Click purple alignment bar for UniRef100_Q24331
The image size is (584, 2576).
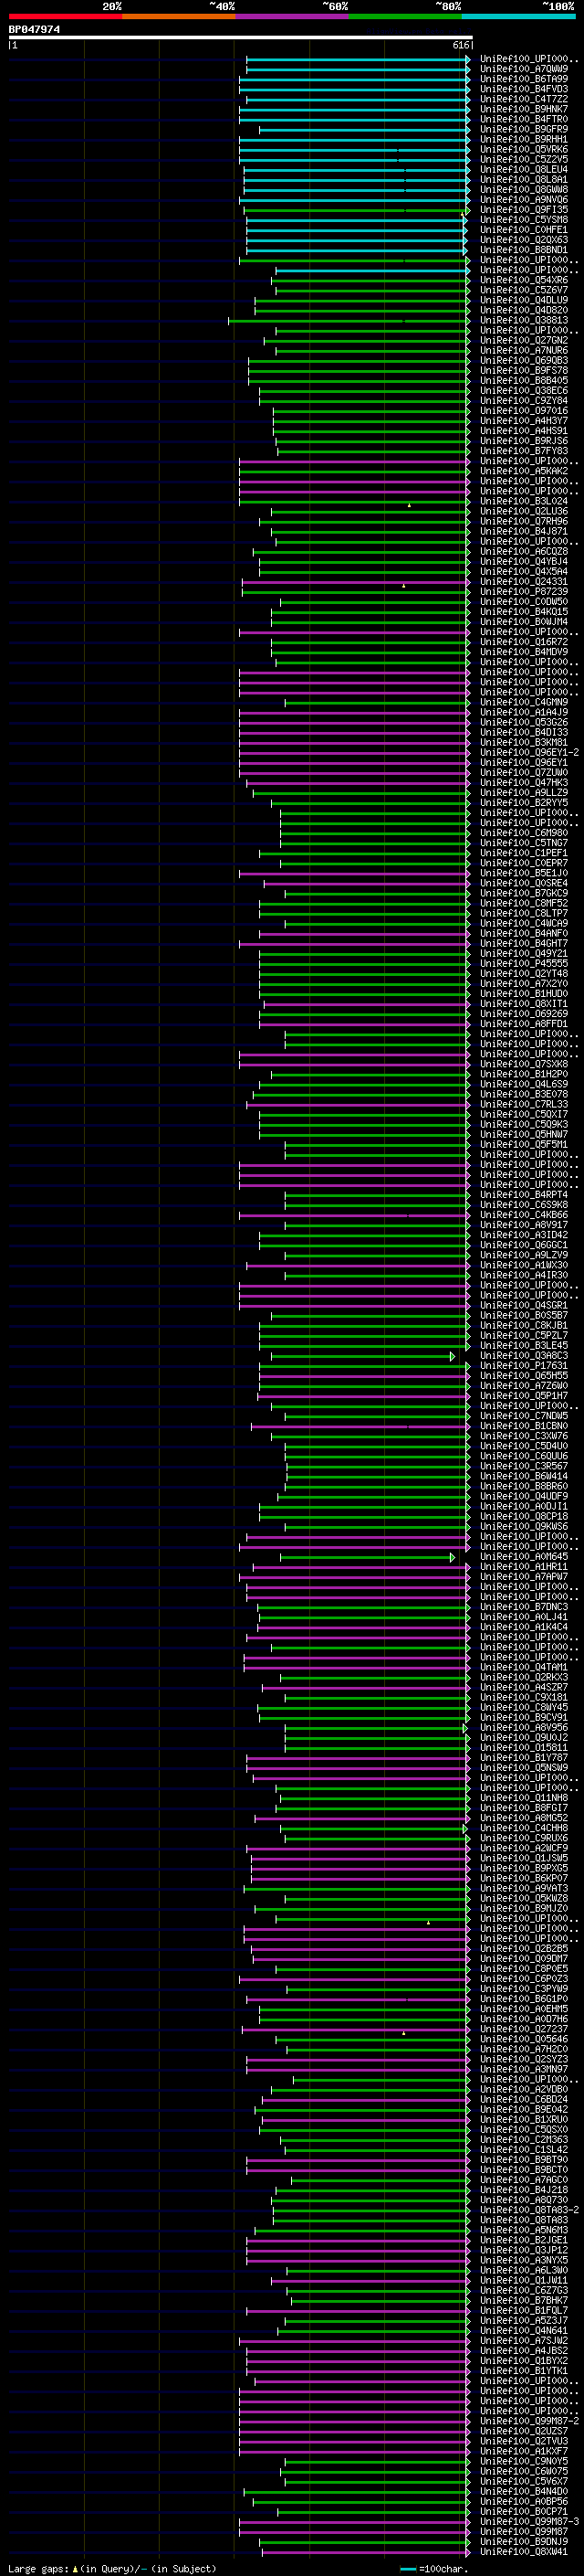point(357,582)
